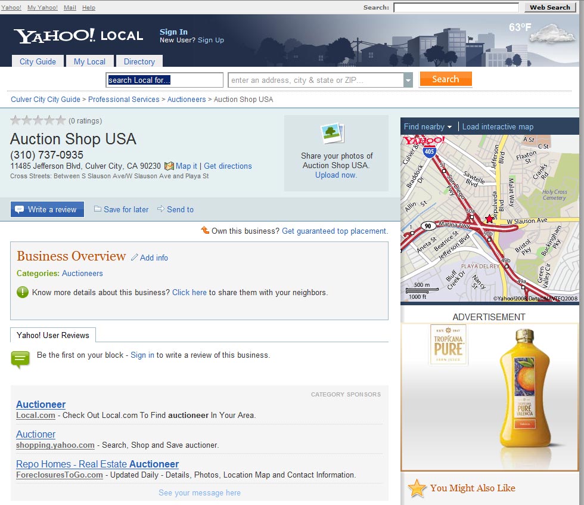
Task: Click Upload now link
Action: (x=336, y=175)
